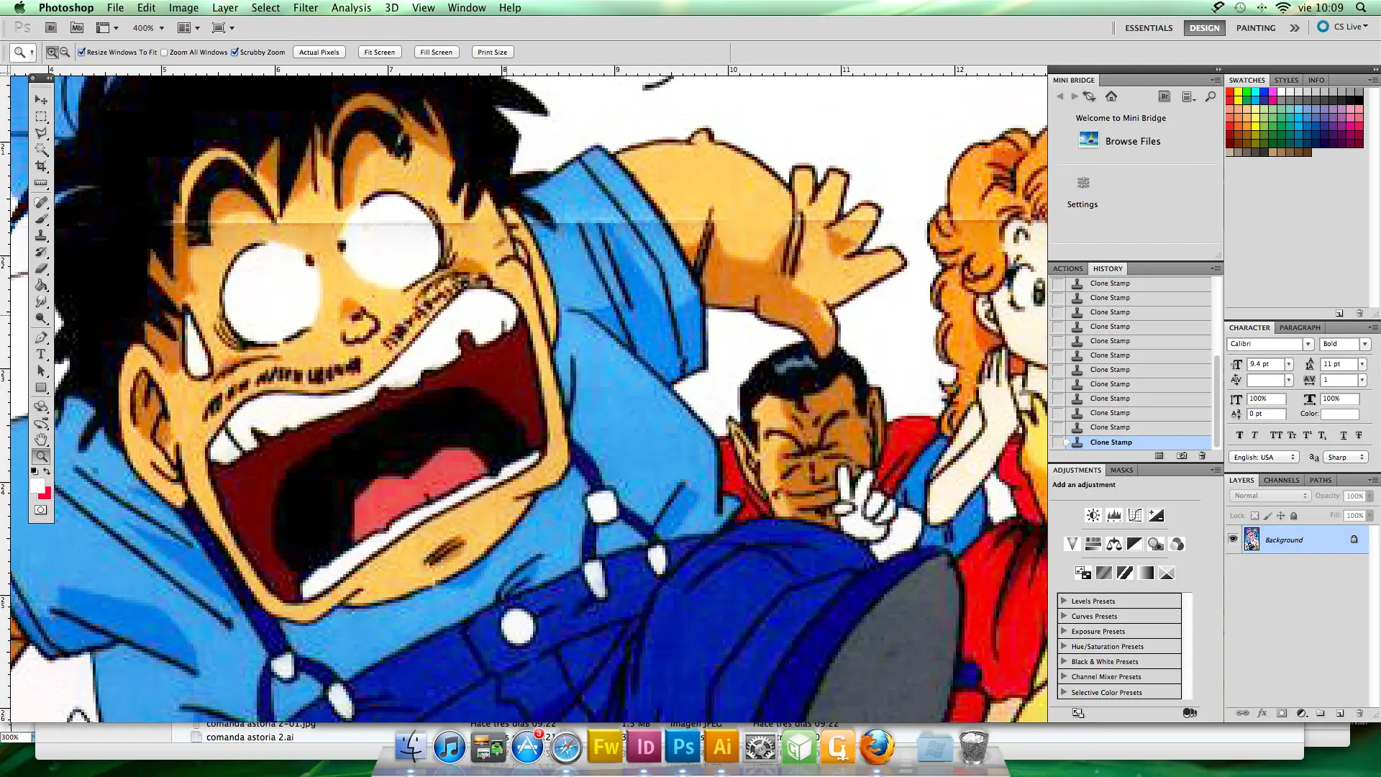
Task: Select the Move tool
Action: click(41, 100)
